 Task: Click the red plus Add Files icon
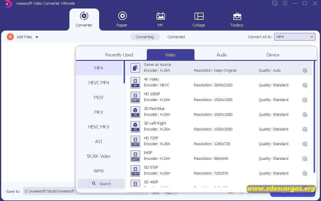(x=10, y=37)
